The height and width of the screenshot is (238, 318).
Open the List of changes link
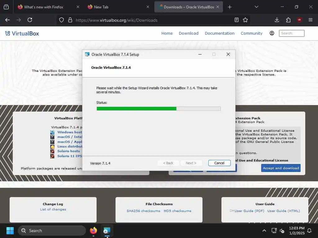tap(53, 209)
